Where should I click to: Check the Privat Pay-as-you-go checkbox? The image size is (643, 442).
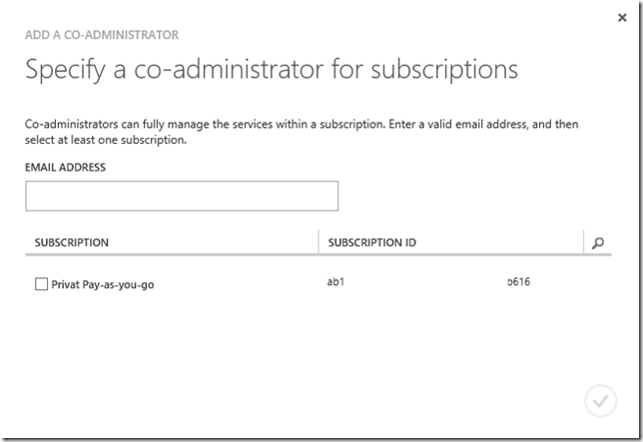(x=41, y=284)
